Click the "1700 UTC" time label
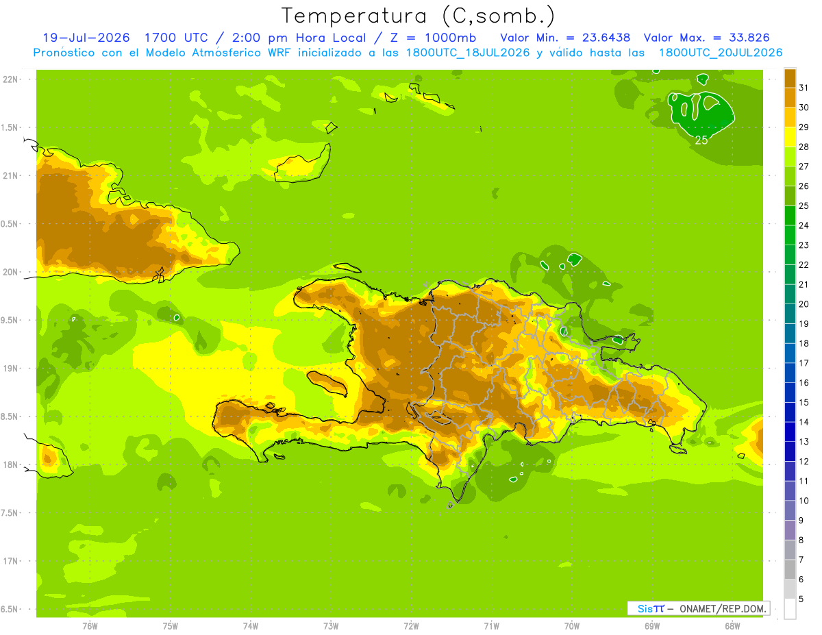The width and height of the screenshot is (822, 635). [177, 38]
